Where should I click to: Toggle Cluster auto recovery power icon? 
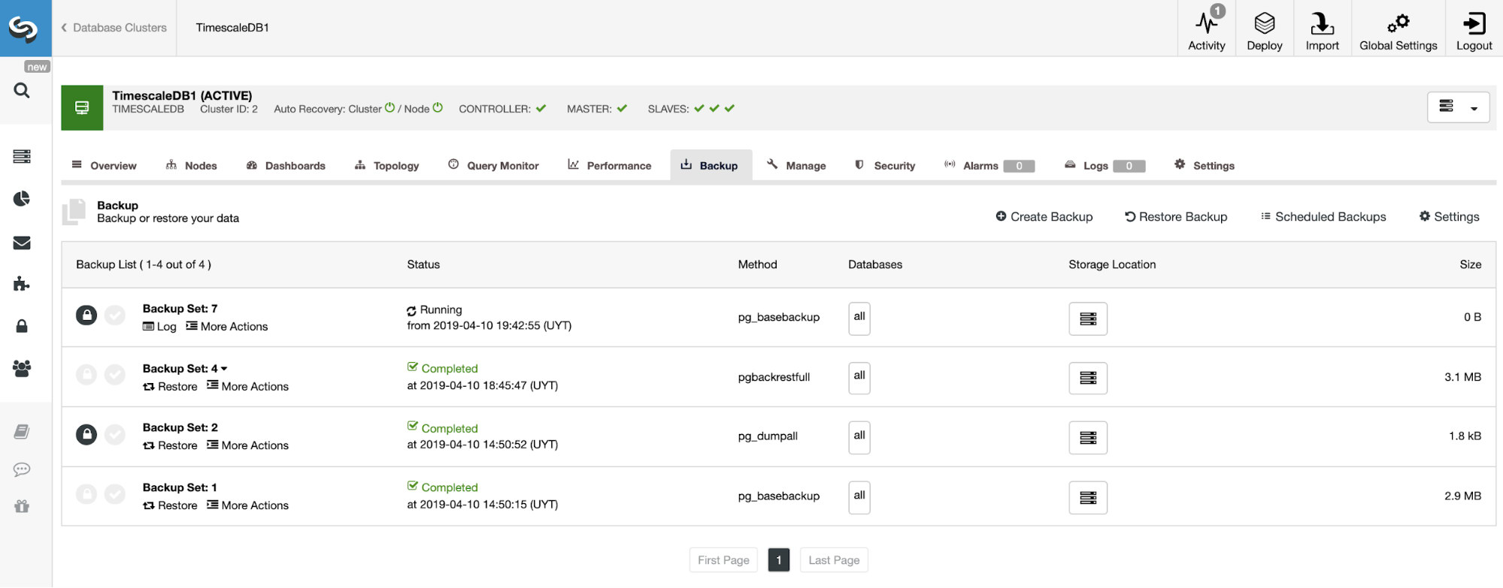389,108
